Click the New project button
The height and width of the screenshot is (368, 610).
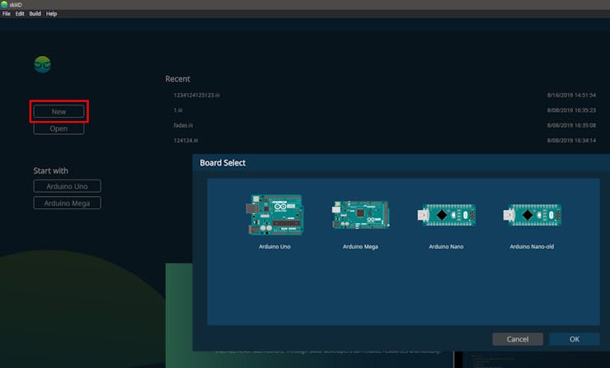pyautogui.click(x=59, y=111)
